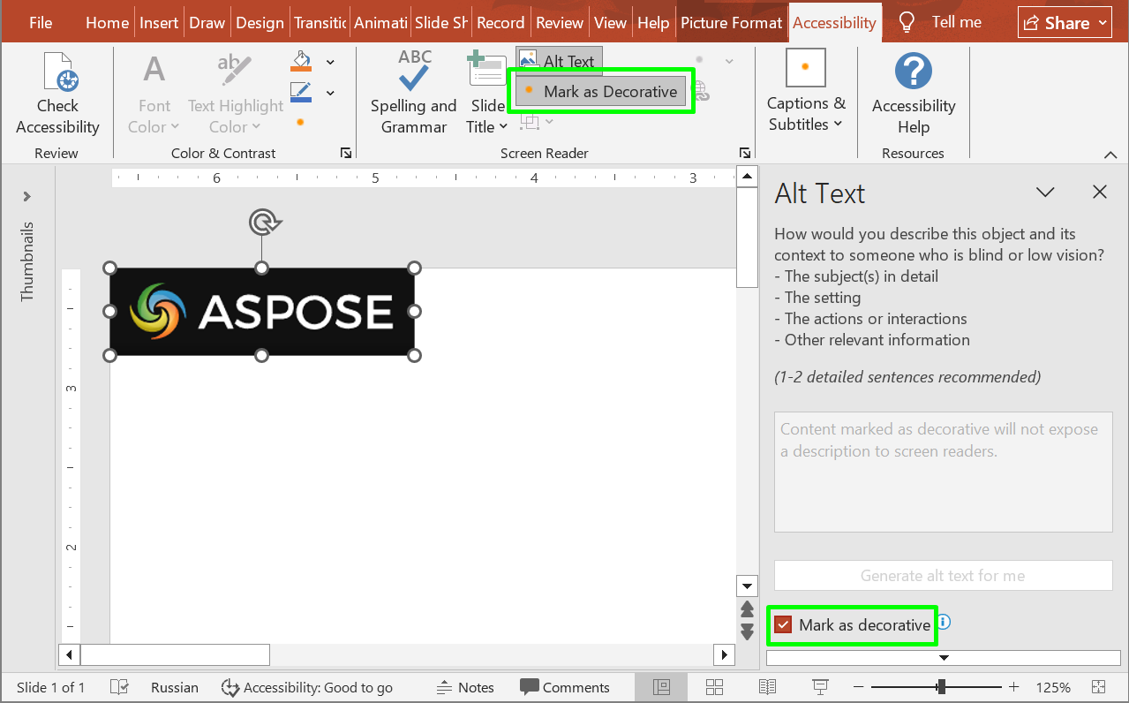Uncheck the Mark as decorative checkbox
Screen dimensions: 1129x703
tap(783, 625)
